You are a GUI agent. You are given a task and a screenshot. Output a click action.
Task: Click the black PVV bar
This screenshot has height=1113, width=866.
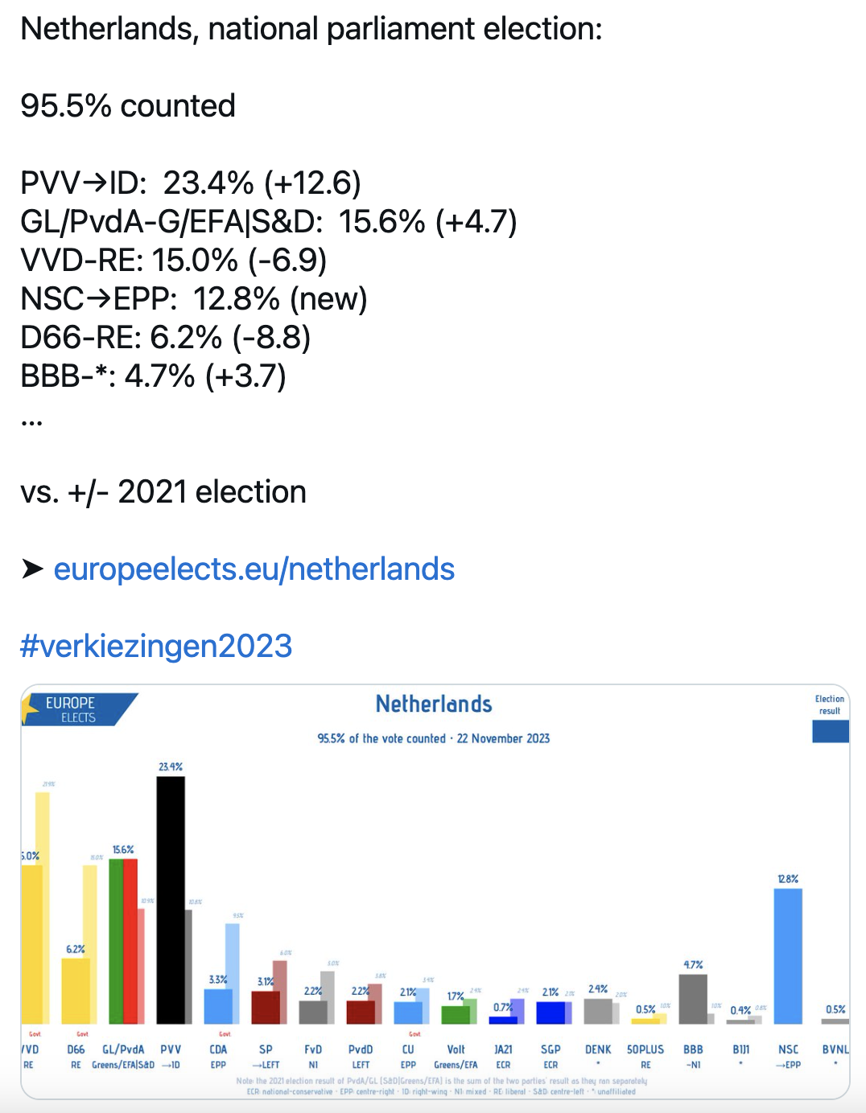pos(171,900)
